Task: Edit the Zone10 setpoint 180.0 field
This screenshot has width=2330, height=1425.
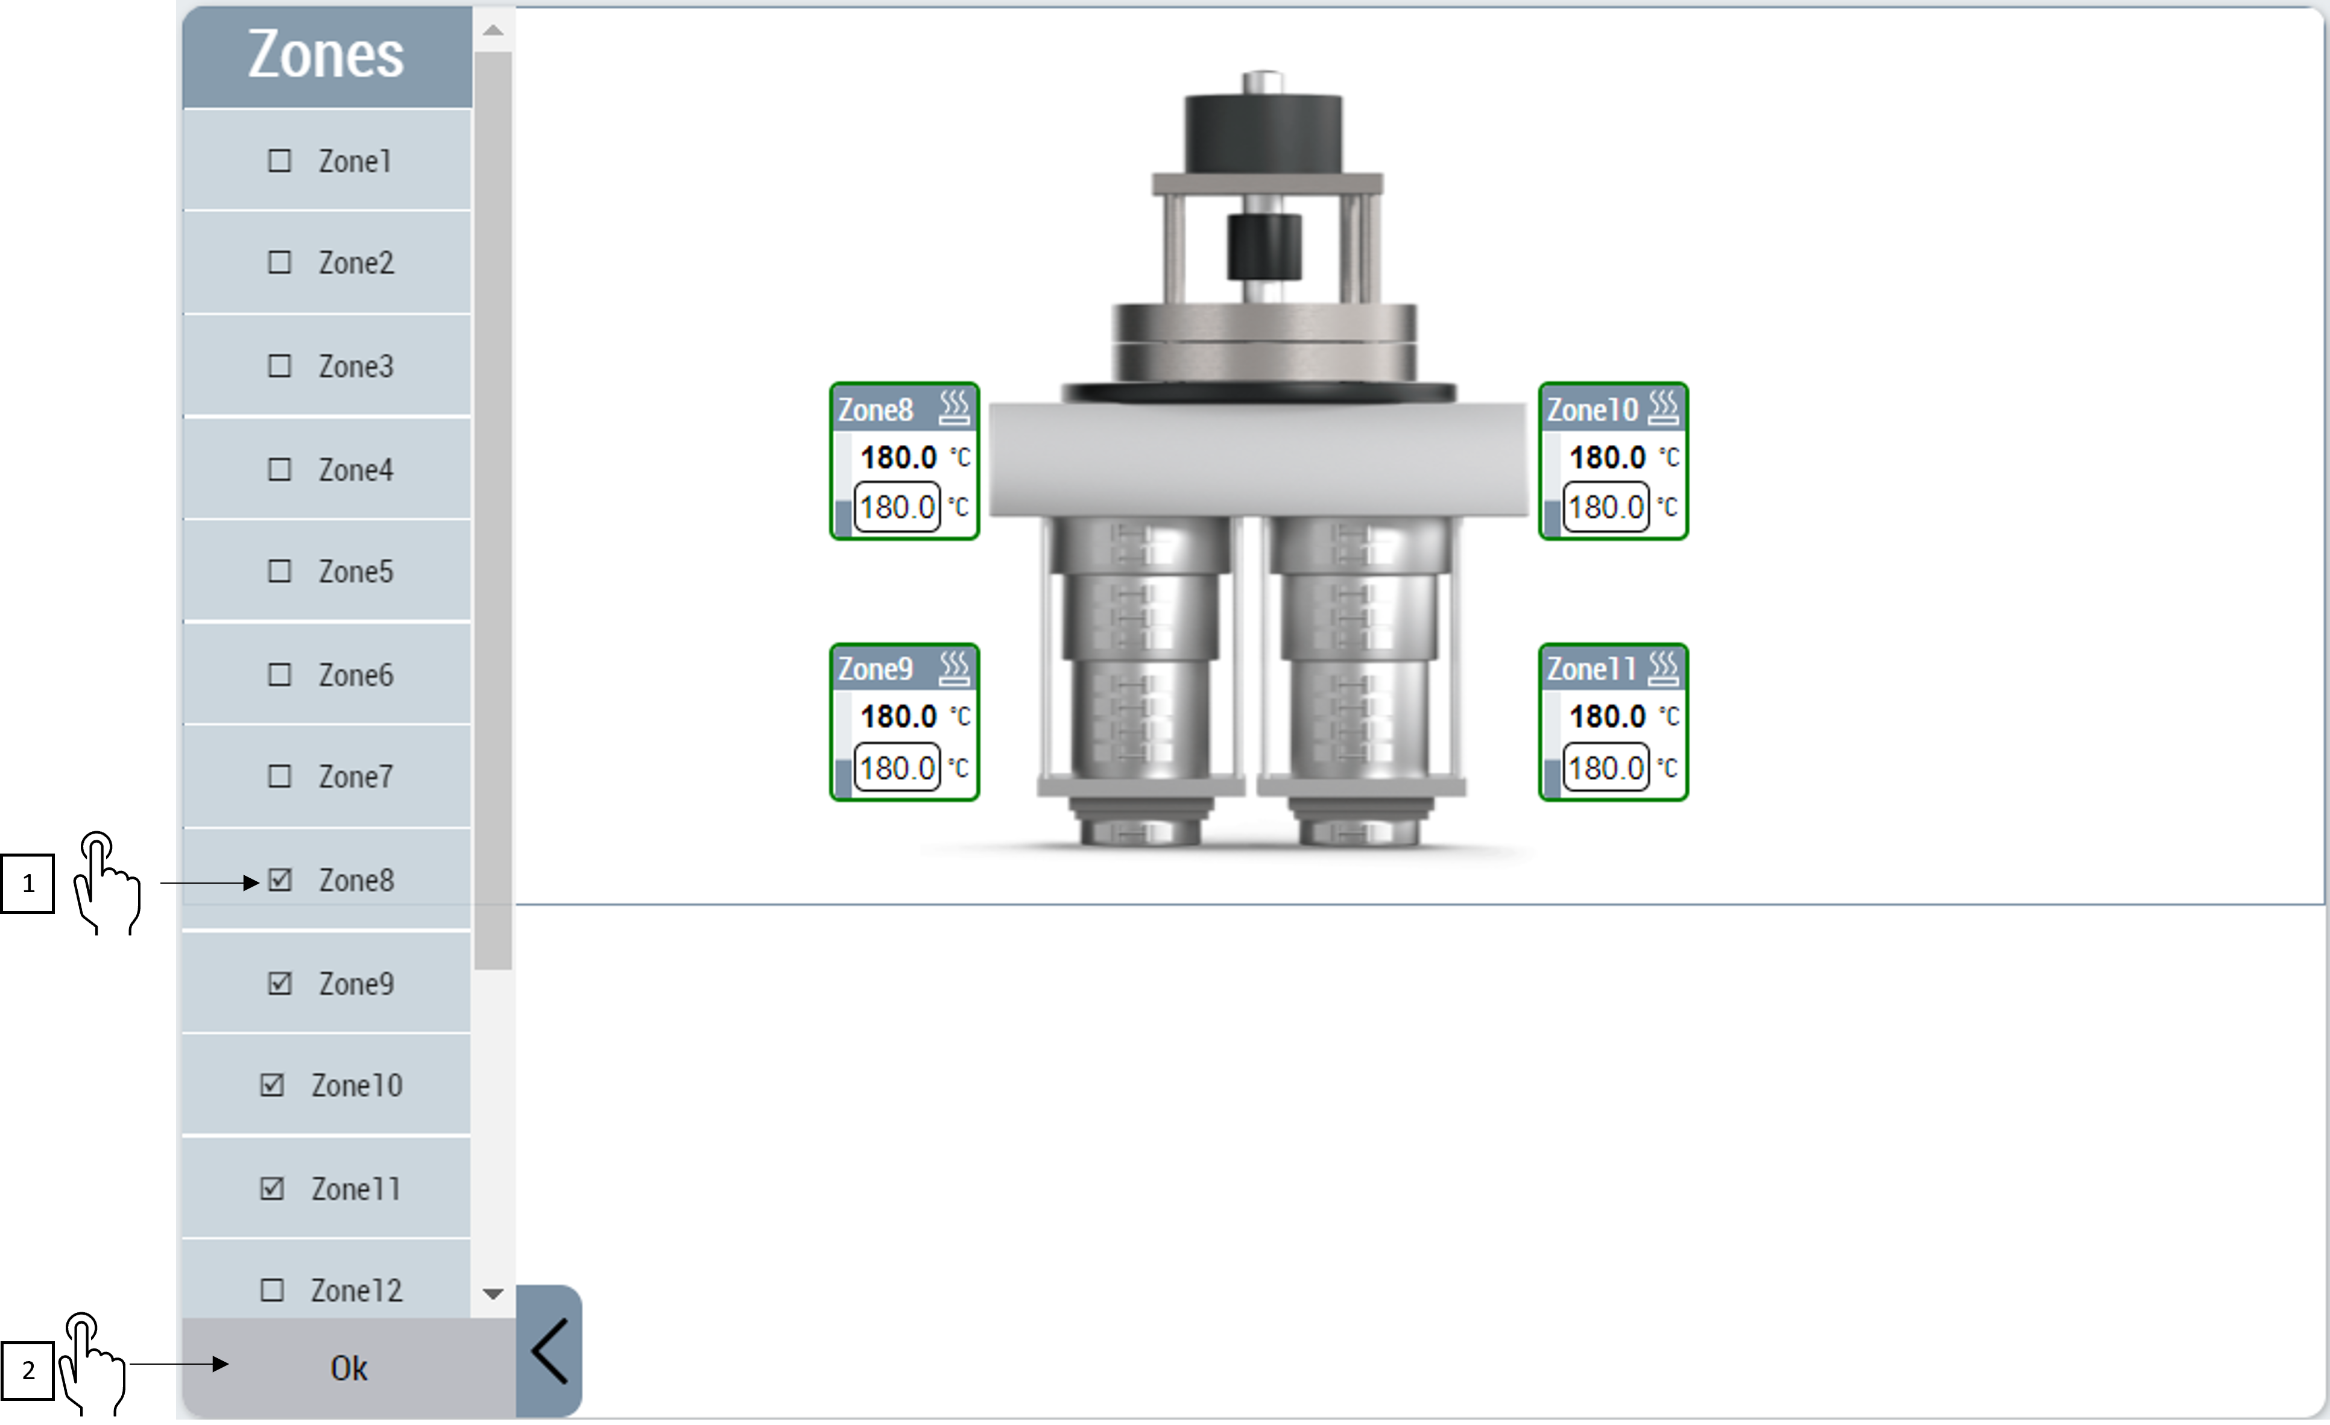Action: (1606, 507)
